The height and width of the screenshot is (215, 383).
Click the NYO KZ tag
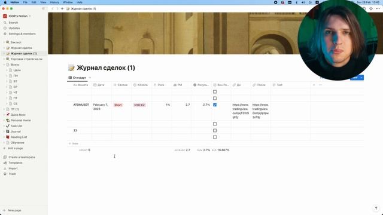coord(139,105)
